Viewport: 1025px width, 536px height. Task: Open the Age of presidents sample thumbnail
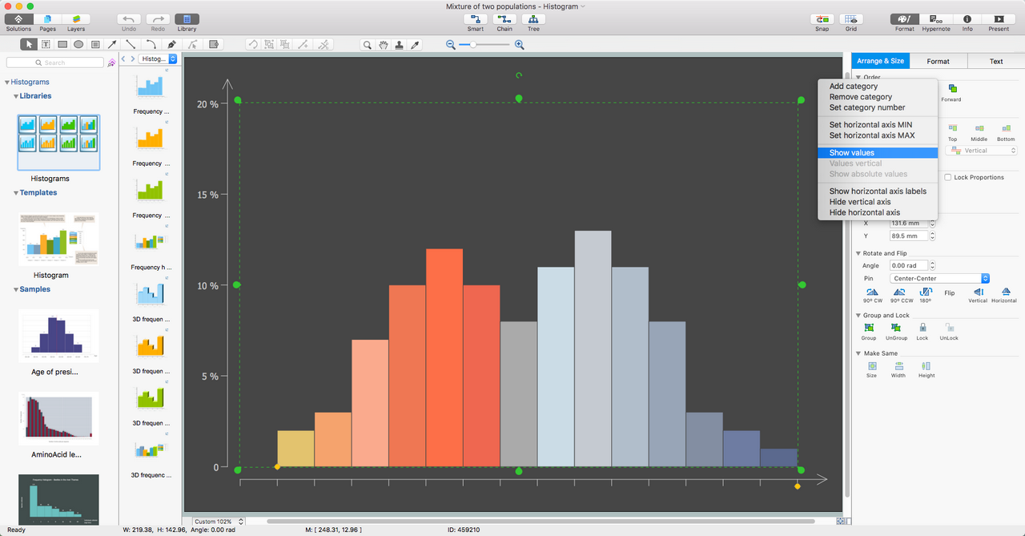[x=58, y=336]
